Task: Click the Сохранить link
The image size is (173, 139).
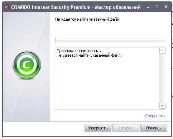Action: click(x=155, y=116)
